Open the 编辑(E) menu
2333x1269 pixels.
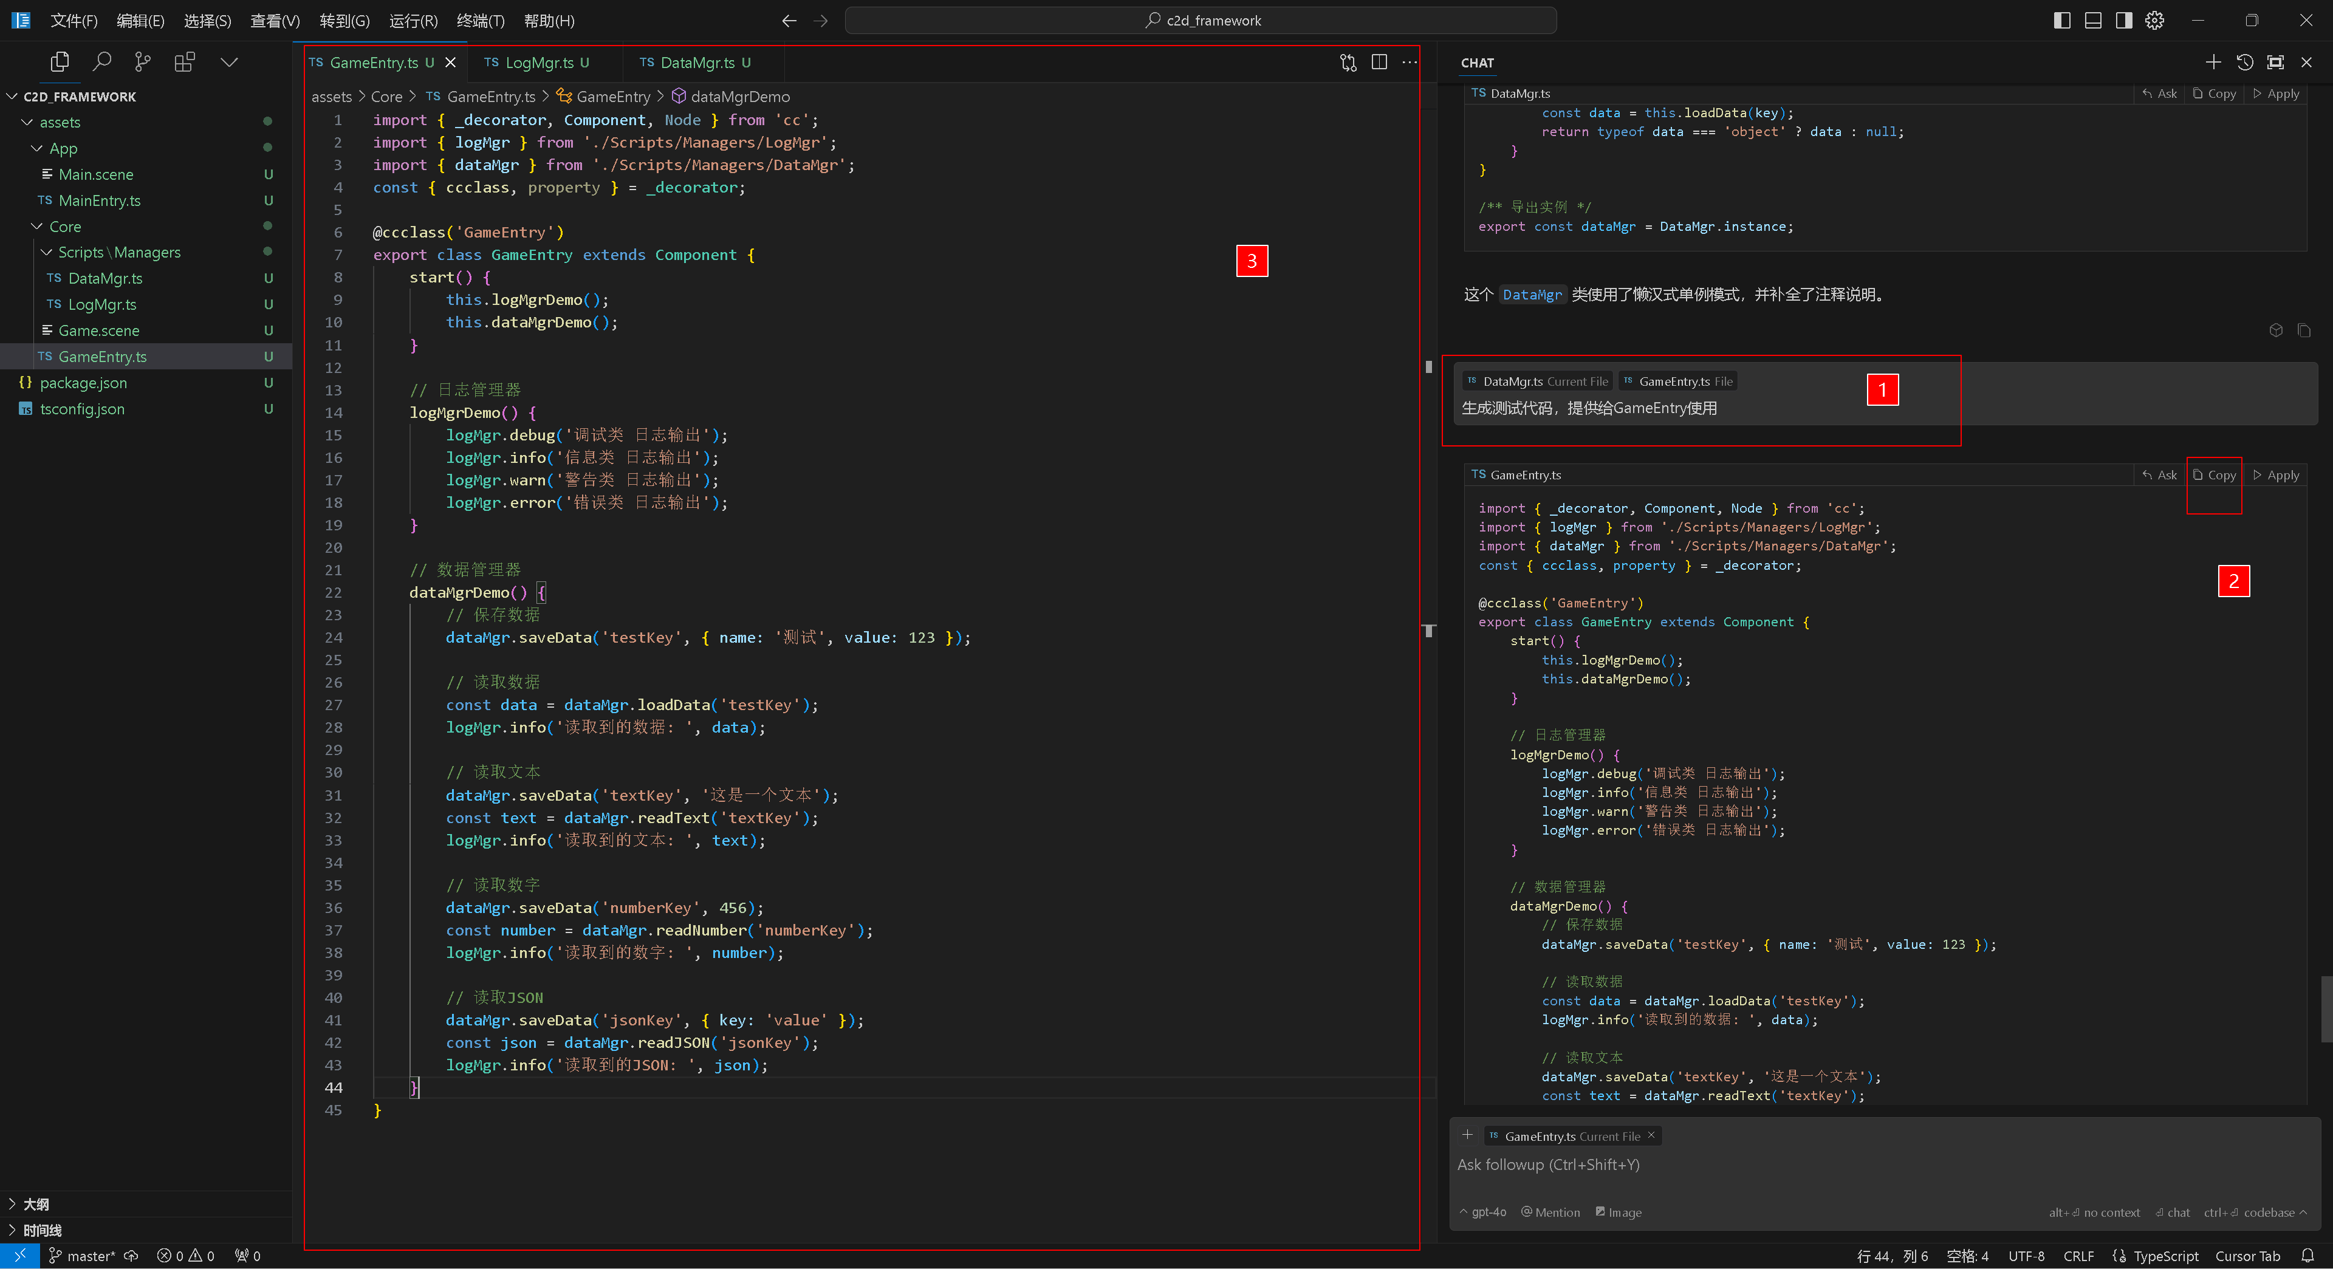point(140,20)
